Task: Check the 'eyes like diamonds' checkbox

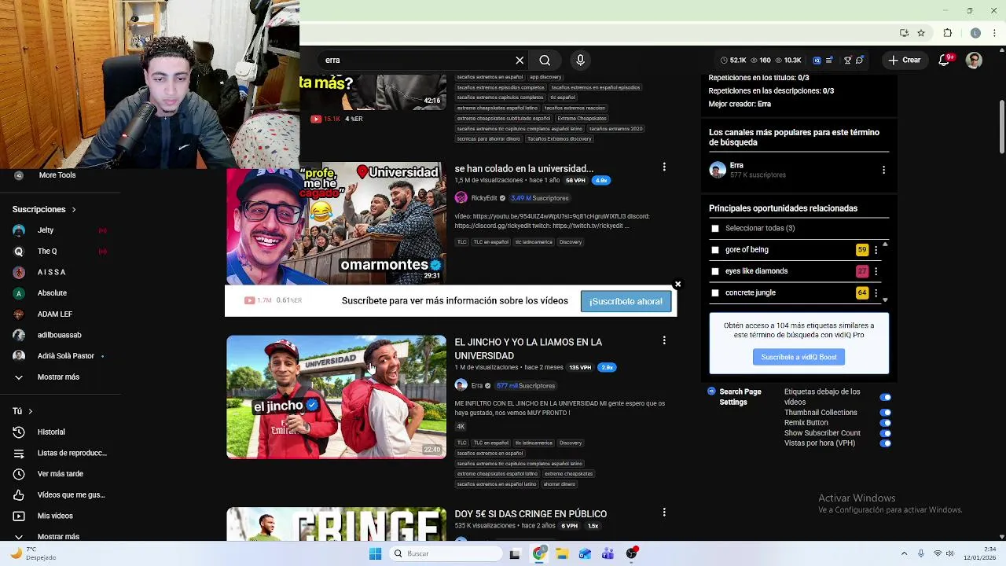Action: pyautogui.click(x=714, y=271)
